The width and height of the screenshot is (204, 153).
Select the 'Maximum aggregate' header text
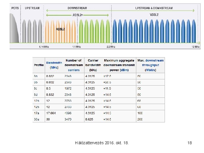click(x=119, y=60)
